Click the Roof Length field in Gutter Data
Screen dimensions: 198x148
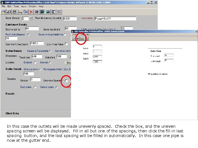click(169, 55)
